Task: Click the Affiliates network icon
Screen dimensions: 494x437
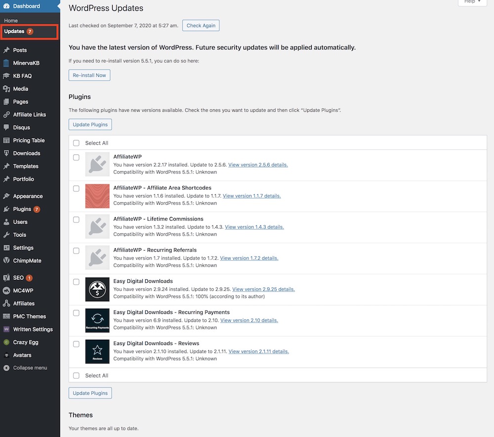Action: coord(6,304)
